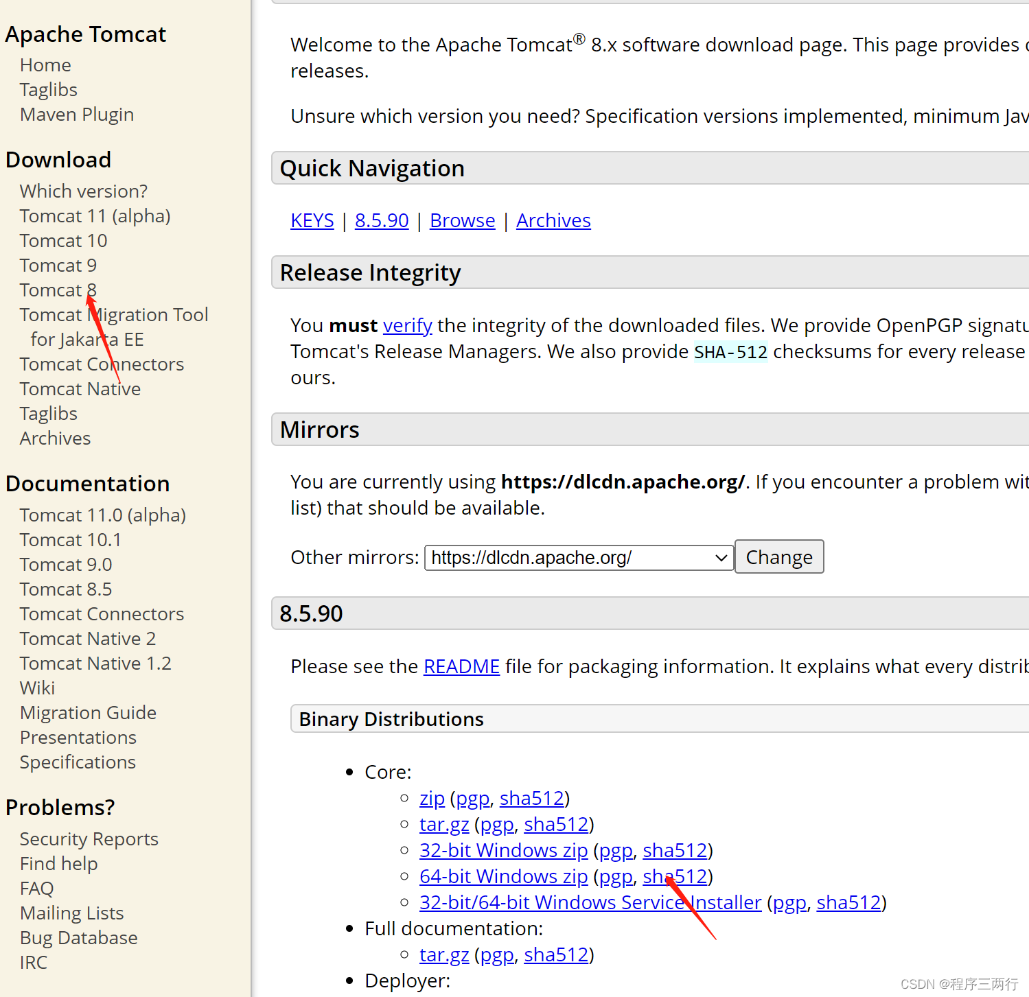Open the Specifications link
This screenshot has width=1029, height=997.
[x=78, y=762]
